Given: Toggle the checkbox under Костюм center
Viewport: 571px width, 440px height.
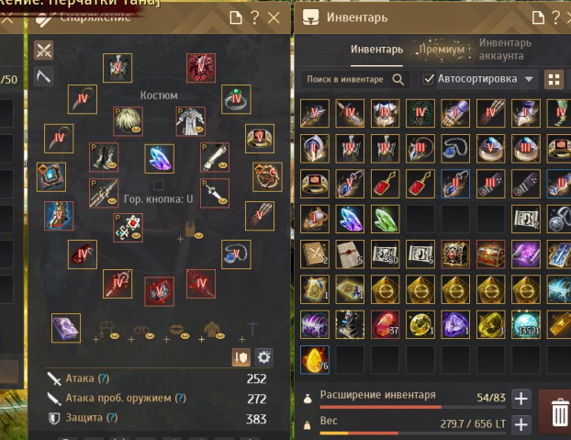Looking at the screenshot, I should pyautogui.click(x=159, y=185).
